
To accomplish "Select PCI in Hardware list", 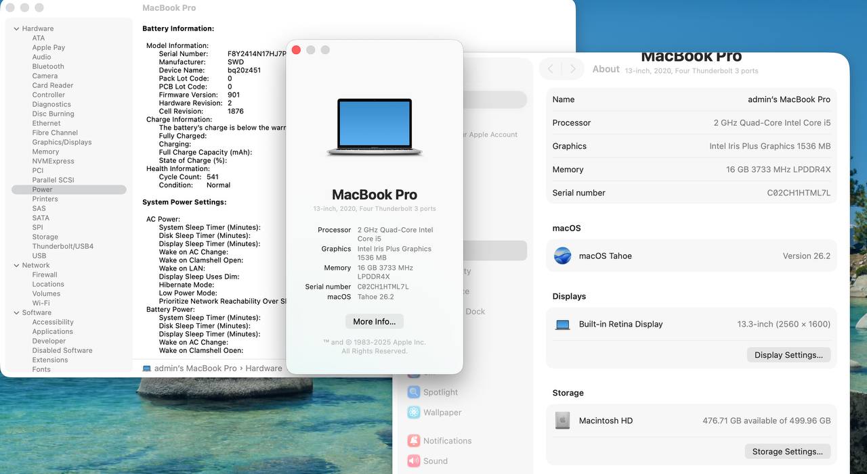I will click(x=38, y=170).
